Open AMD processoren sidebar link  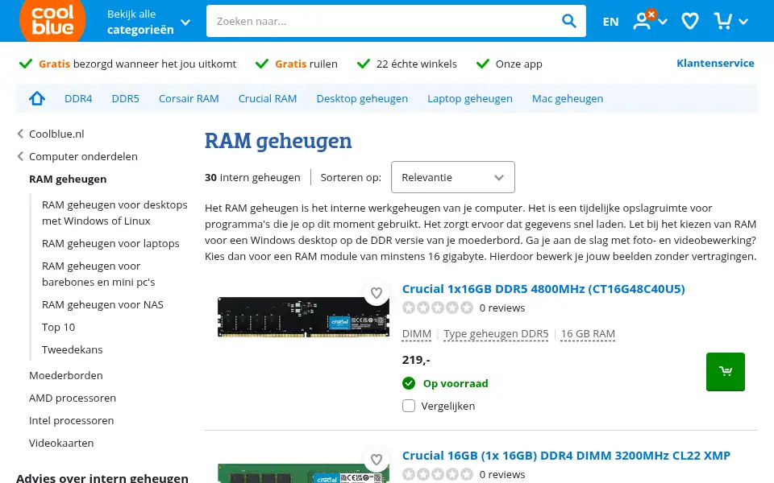click(x=72, y=398)
